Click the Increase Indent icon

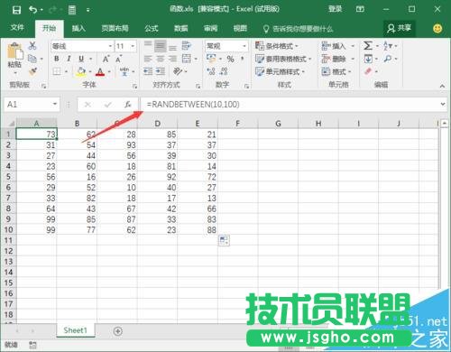(x=161, y=71)
